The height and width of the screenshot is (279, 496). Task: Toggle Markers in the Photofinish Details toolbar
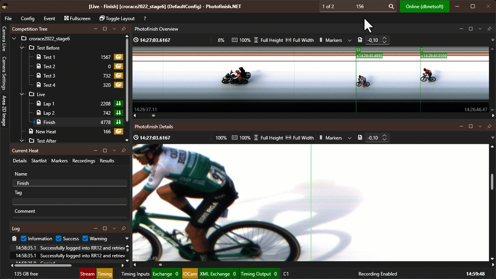tap(330, 138)
